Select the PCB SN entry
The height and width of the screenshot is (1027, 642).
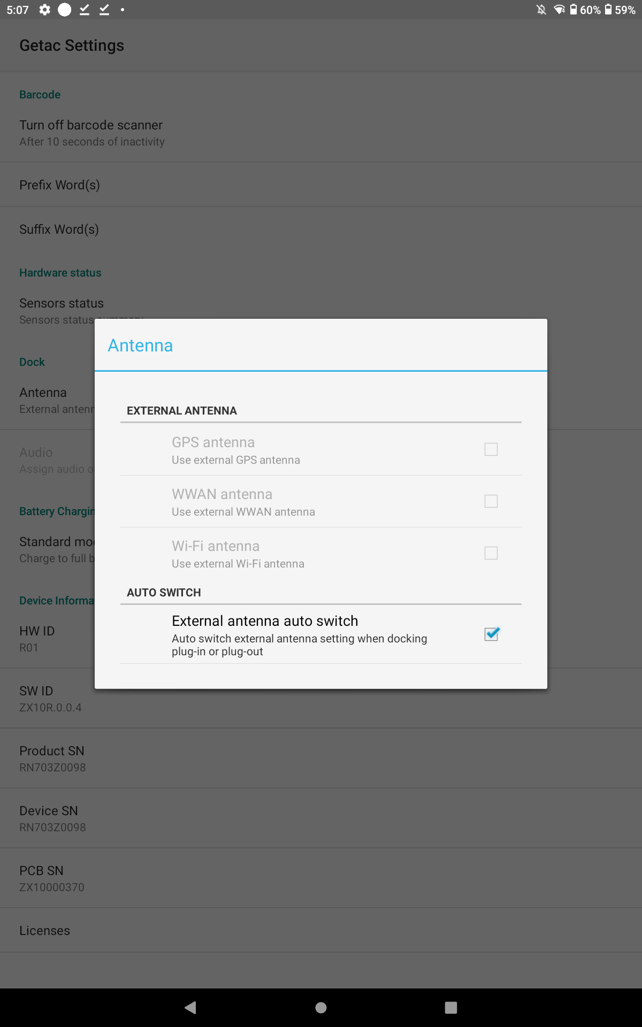coord(321,878)
